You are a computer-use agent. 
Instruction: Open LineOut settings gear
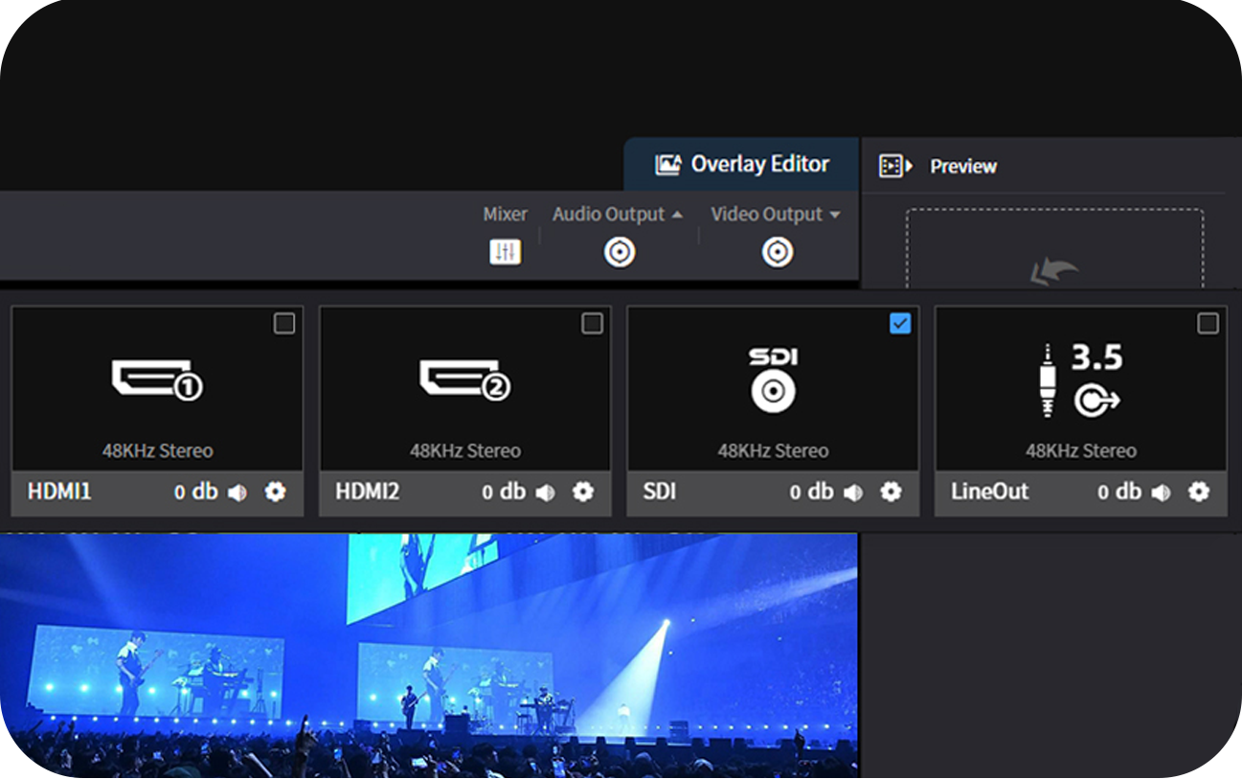point(1198,492)
